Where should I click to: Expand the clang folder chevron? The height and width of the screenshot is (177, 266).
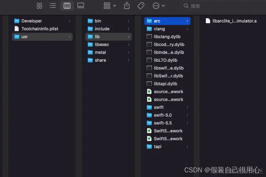tap(187, 29)
